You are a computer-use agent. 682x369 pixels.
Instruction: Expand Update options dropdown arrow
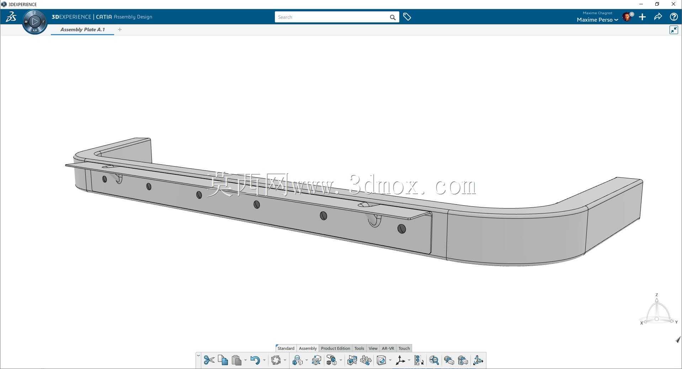tap(285, 360)
